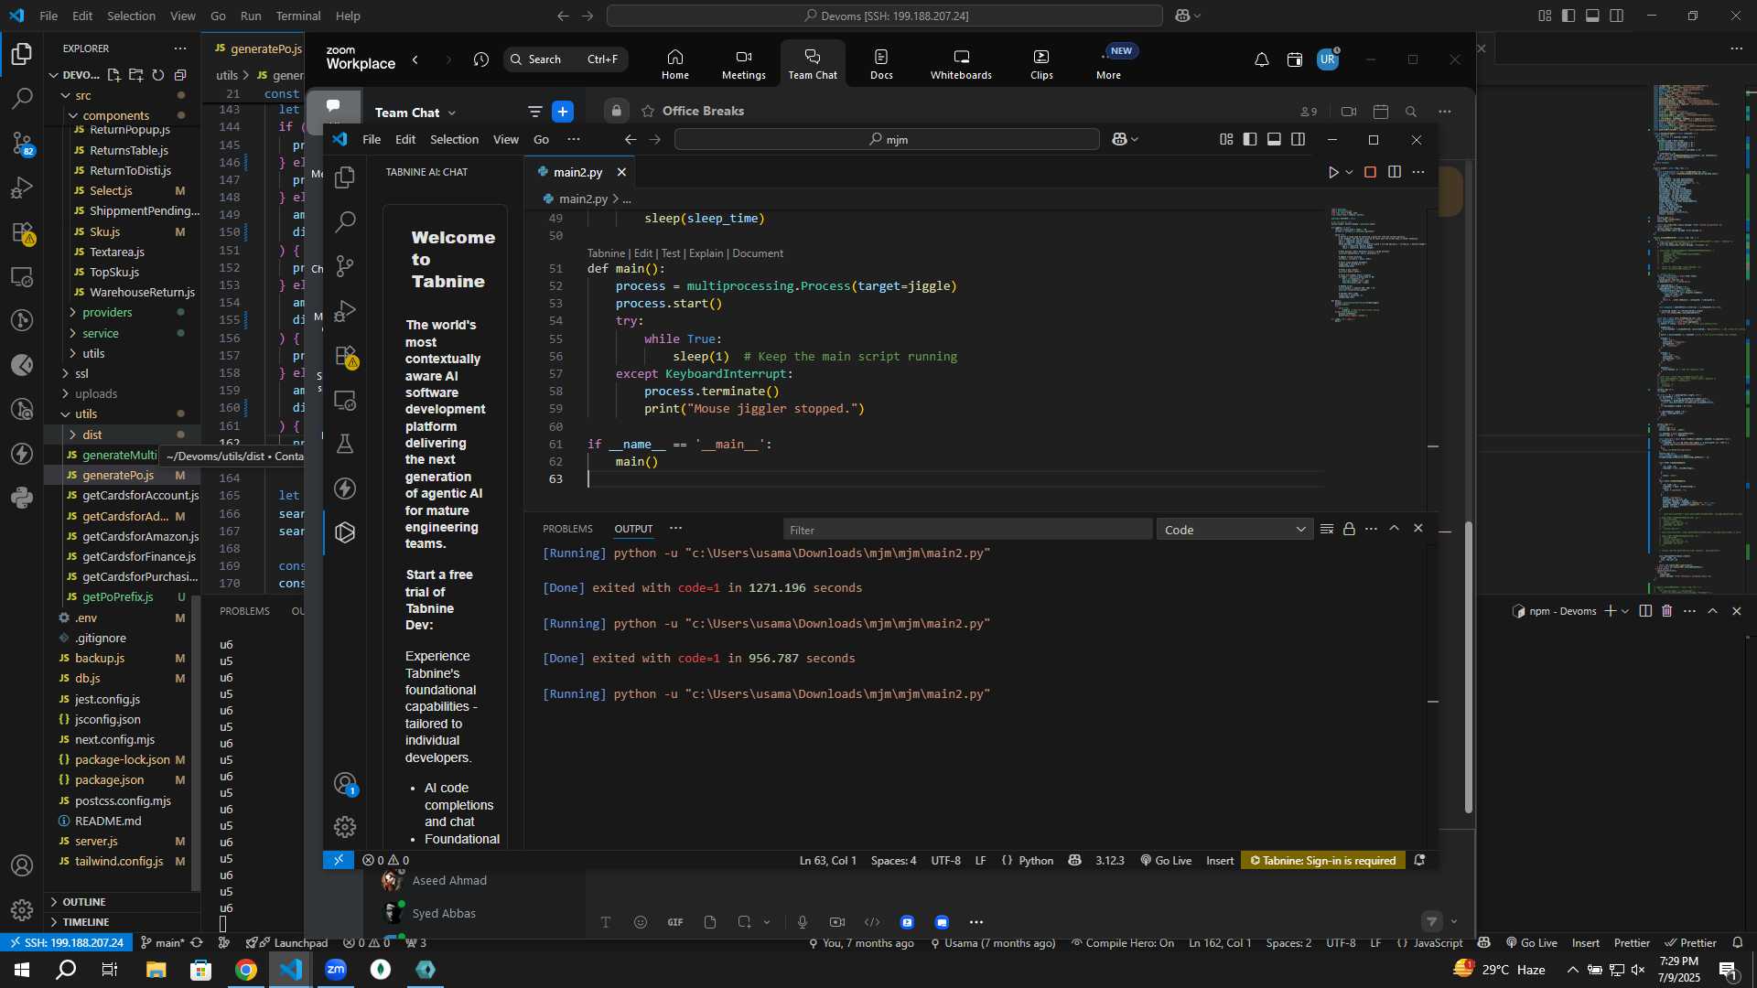Open Python icon in outer VS Code activity bar

(22, 498)
